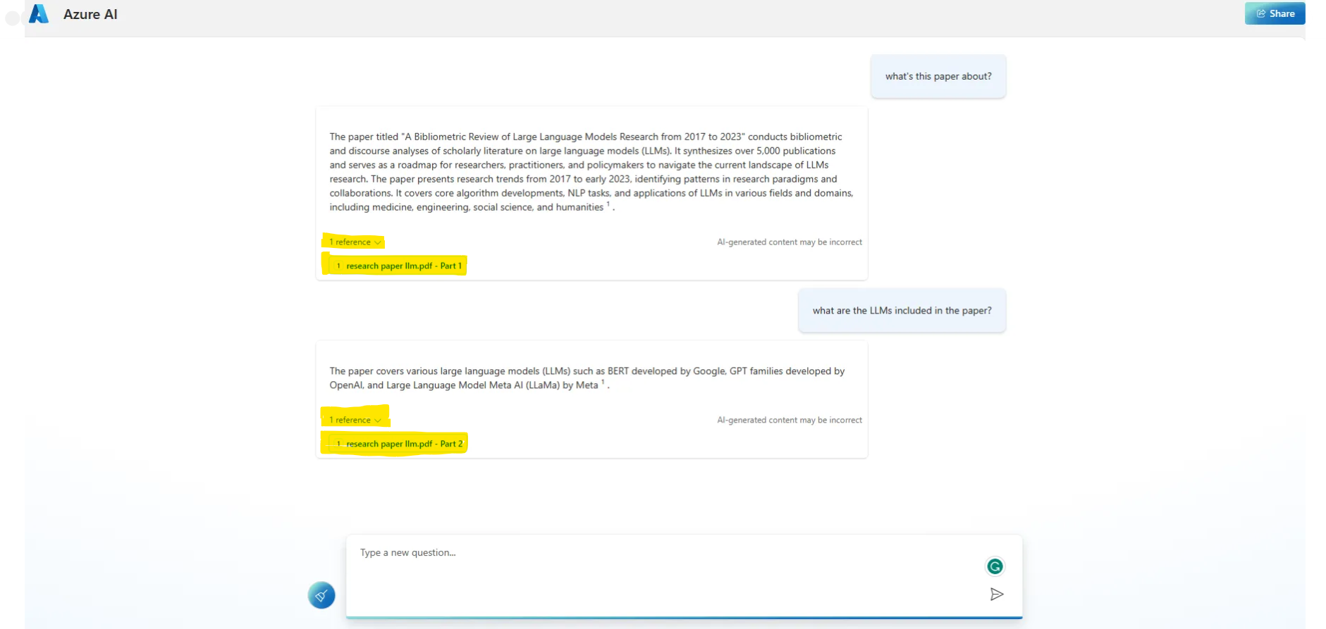Click superscript citation 1 after 'humanities'

pos(608,204)
